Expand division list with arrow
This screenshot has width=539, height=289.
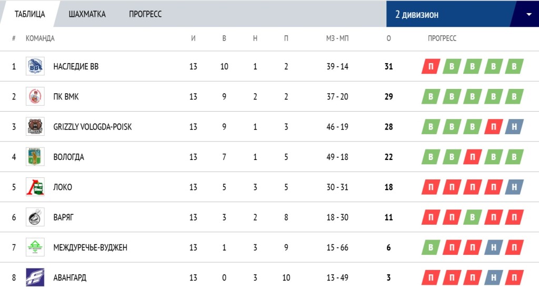point(528,14)
